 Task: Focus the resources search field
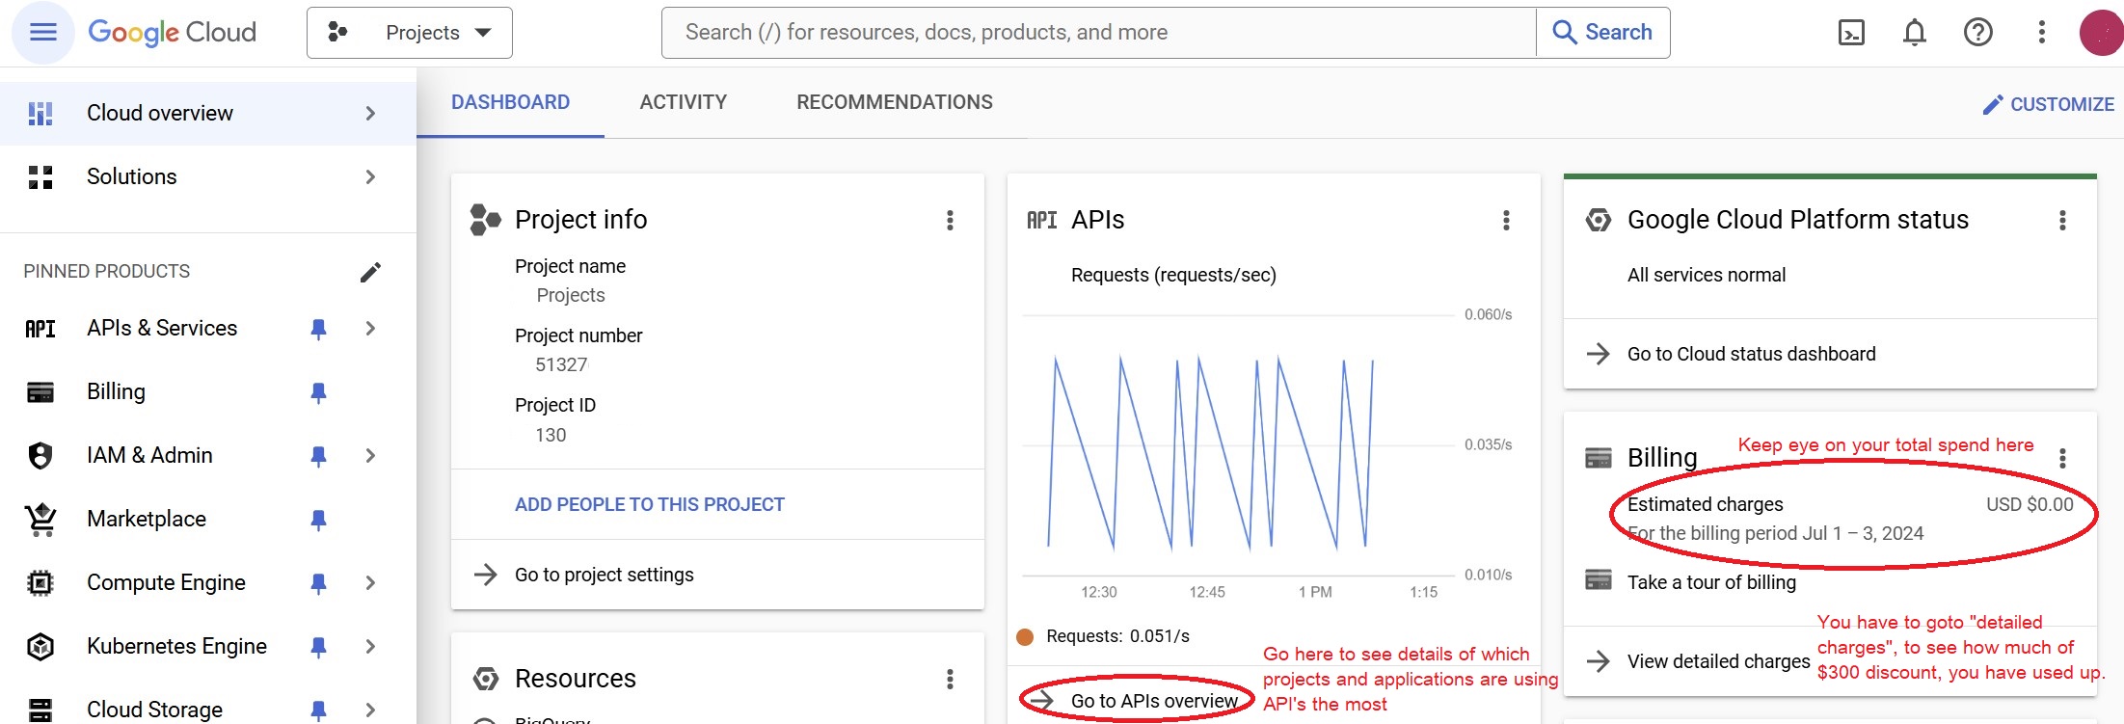pos(1098,33)
